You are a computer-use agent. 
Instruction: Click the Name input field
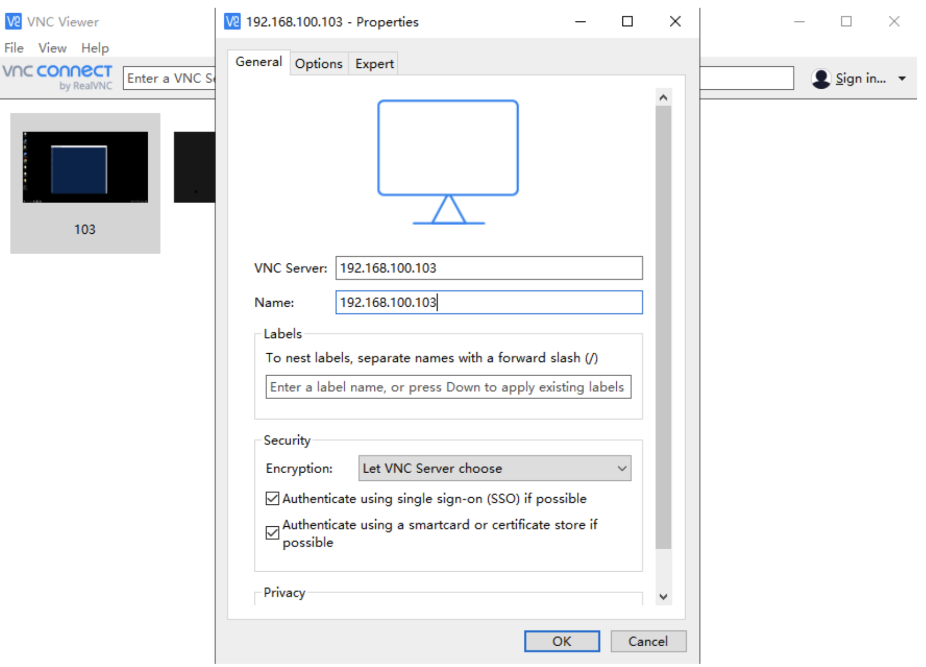click(489, 302)
